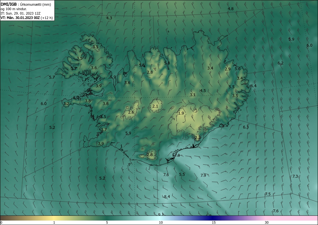Select the 'og 100 m vindur.' subtitle
The width and height of the screenshot is (318, 225).
pos(14,9)
